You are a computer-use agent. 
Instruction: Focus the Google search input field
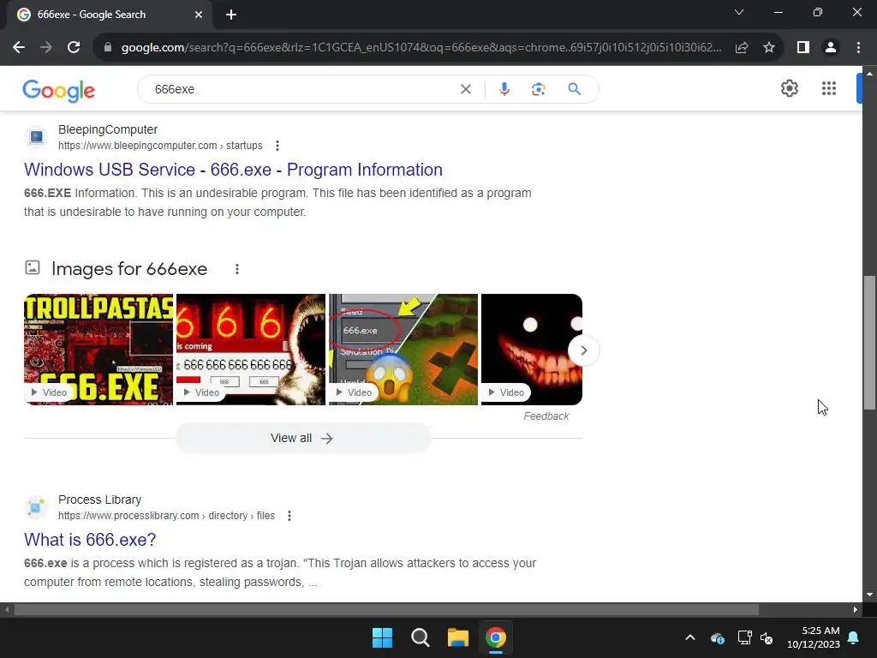(x=302, y=89)
